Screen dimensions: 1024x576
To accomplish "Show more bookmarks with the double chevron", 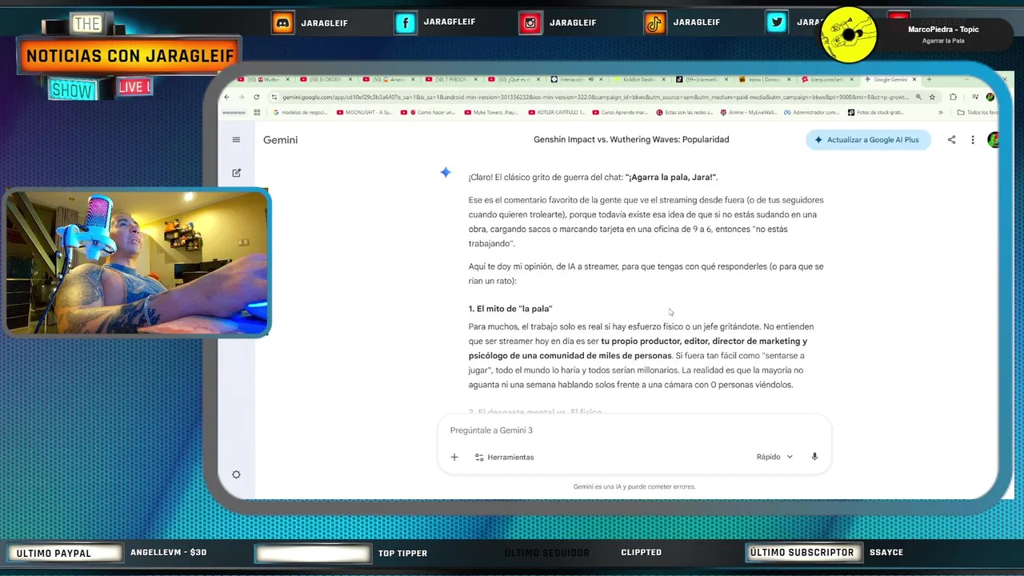I will [941, 112].
